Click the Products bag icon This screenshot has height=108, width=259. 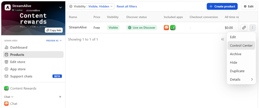pos(6,55)
